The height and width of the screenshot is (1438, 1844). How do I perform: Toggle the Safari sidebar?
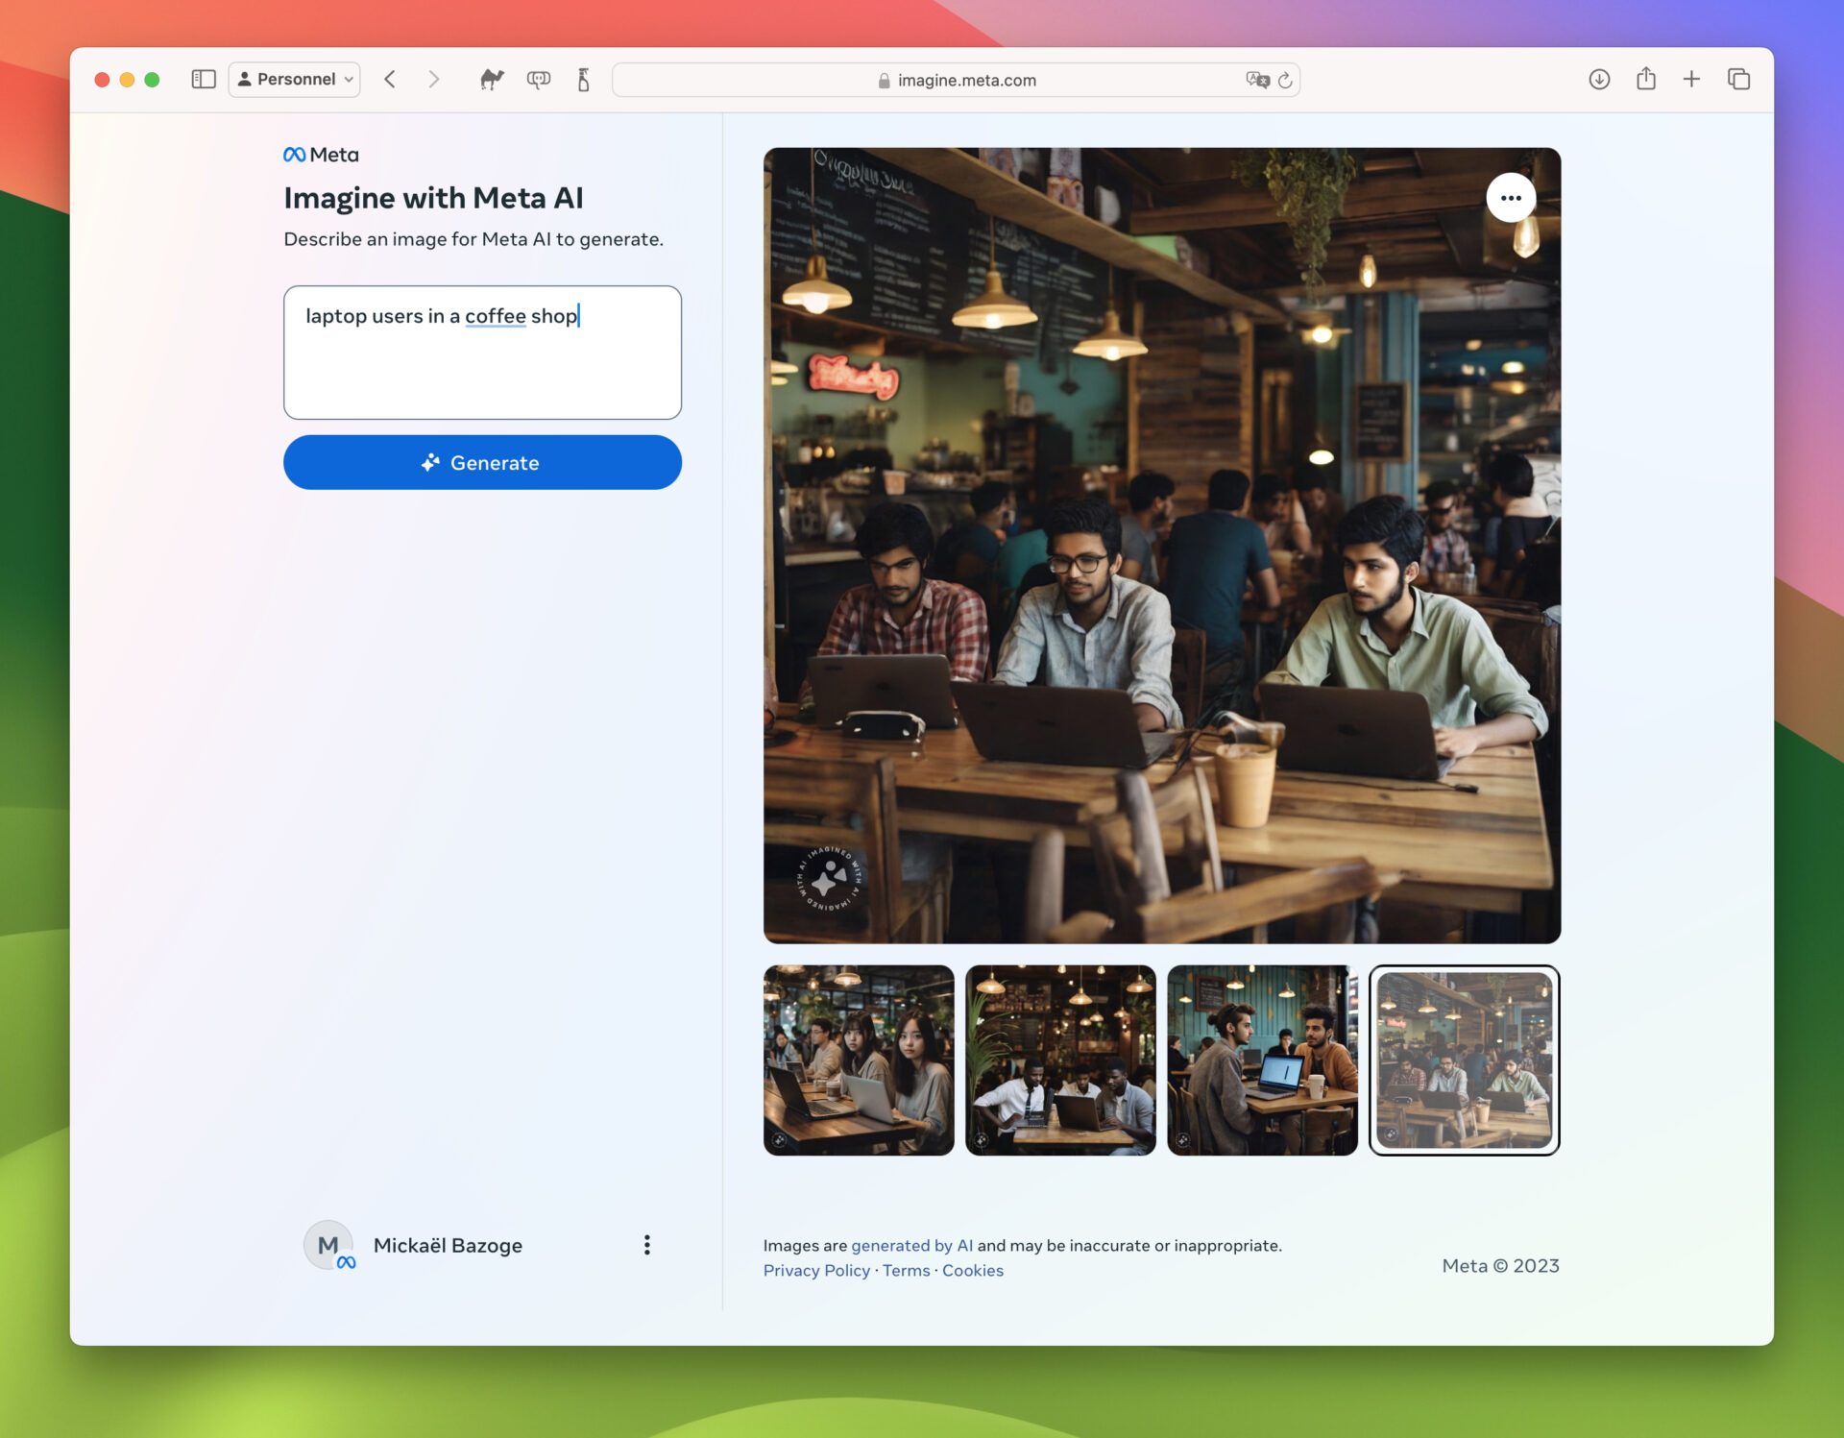(204, 80)
